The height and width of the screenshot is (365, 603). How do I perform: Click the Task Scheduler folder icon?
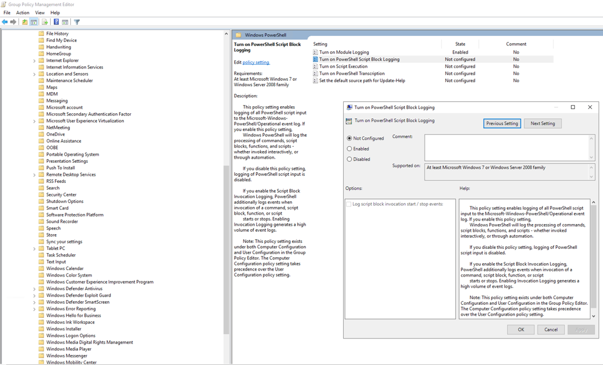(41, 255)
